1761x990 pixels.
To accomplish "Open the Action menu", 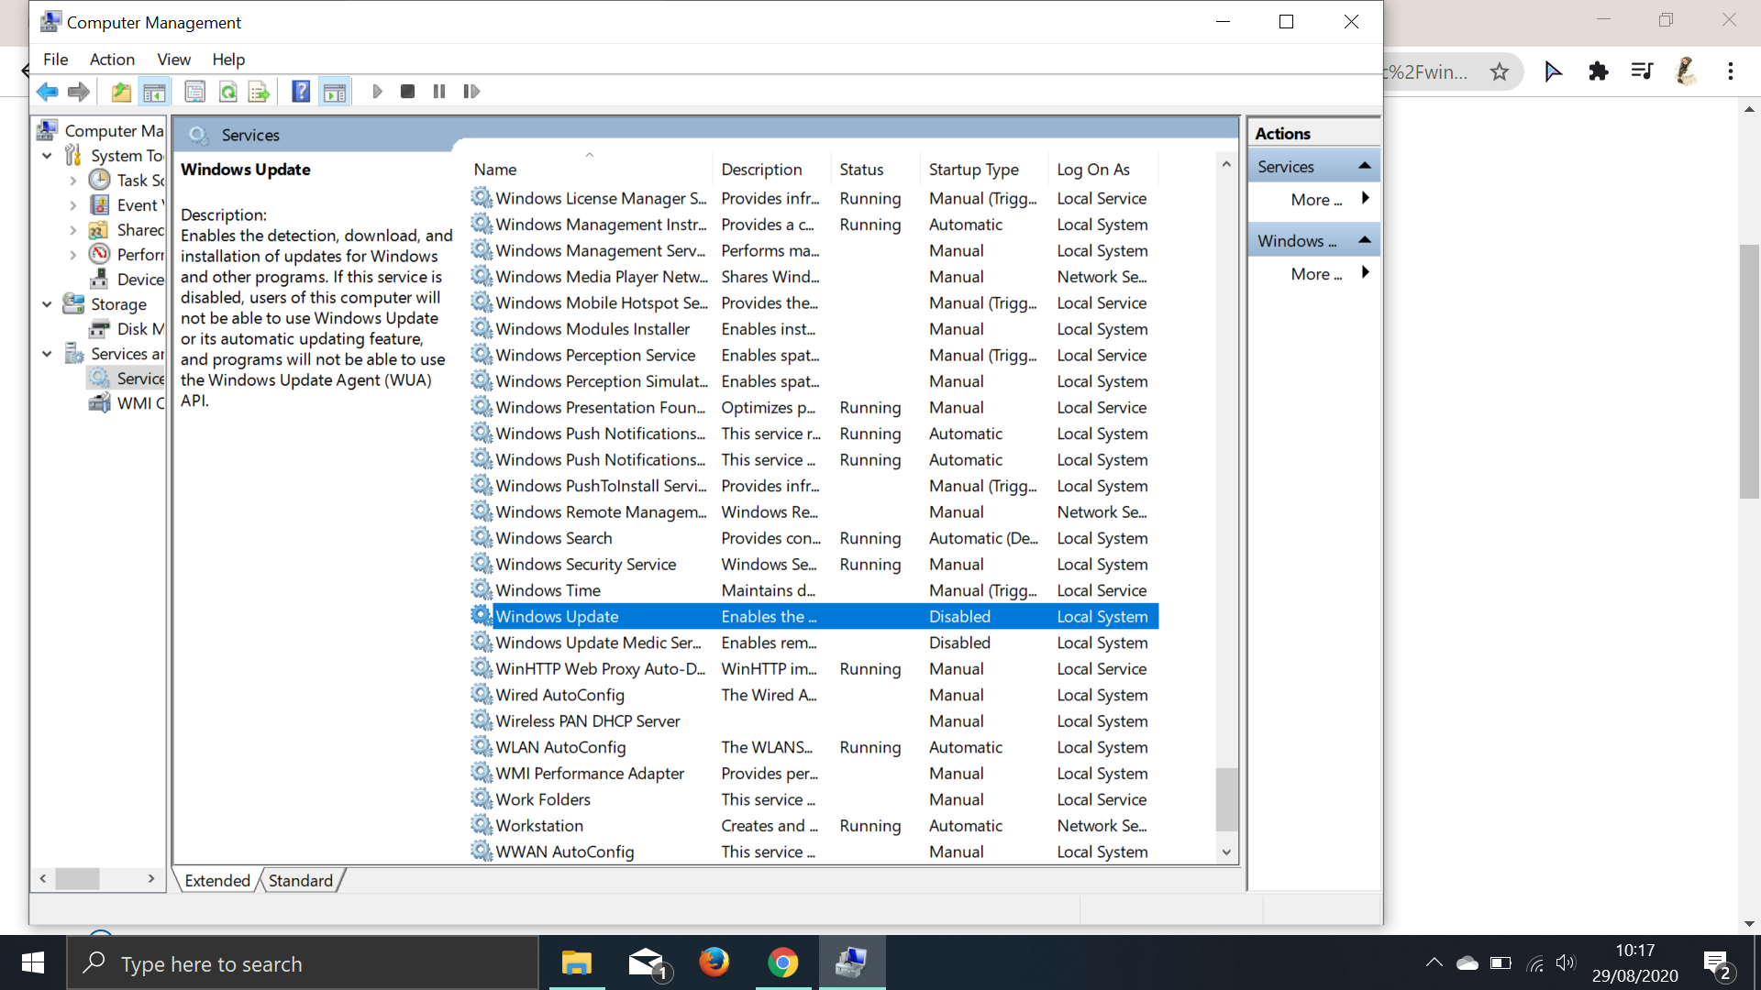I will [112, 60].
